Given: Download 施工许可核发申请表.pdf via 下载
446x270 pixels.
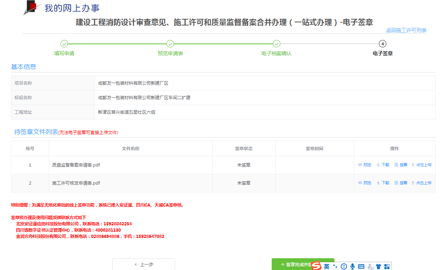Looking at the screenshot, I should 383,183.
